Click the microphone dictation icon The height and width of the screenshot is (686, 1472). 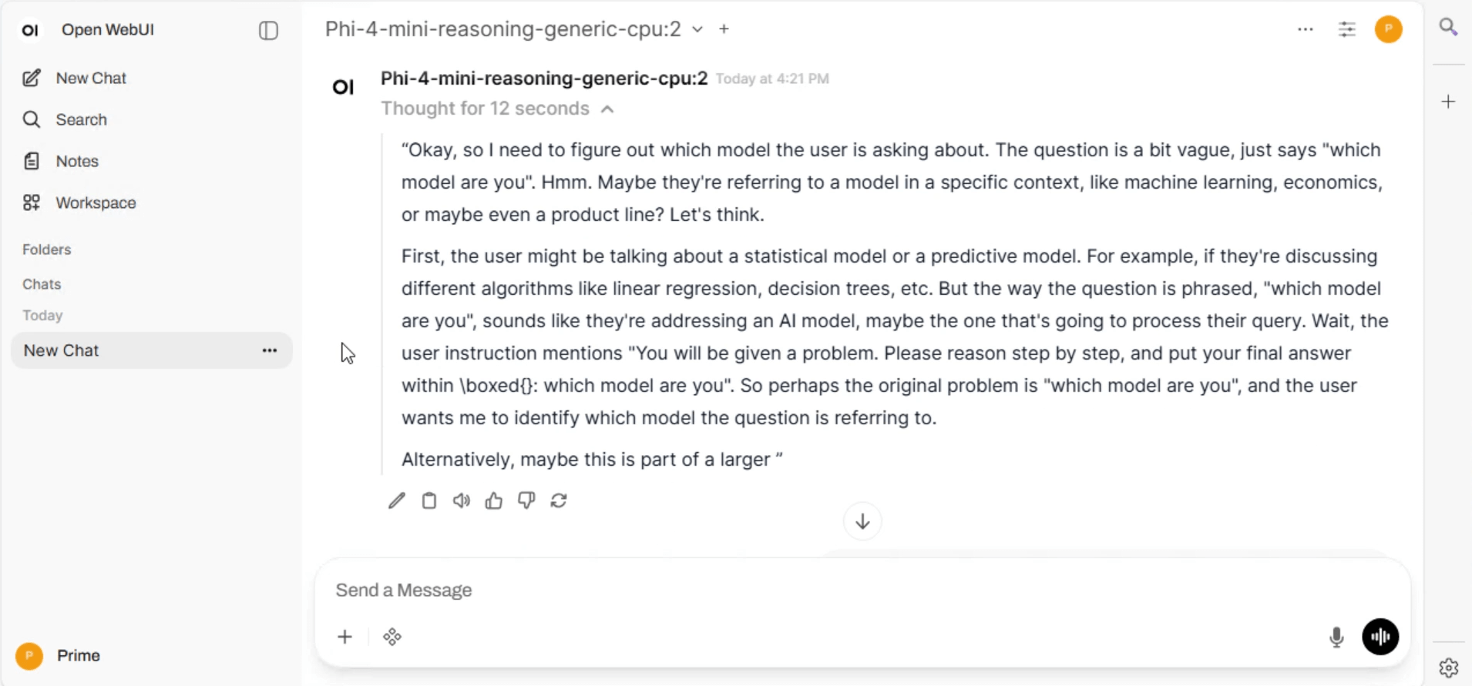click(1336, 637)
